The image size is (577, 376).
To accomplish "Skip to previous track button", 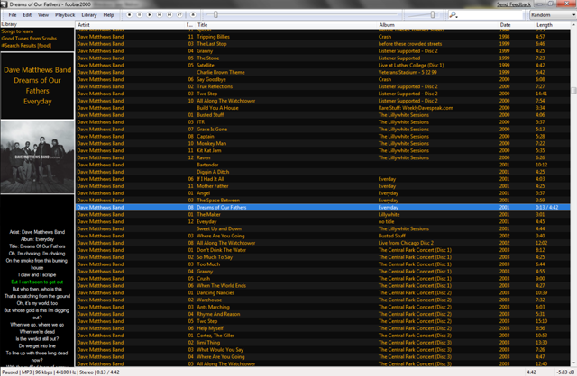I will [x=160, y=15].
